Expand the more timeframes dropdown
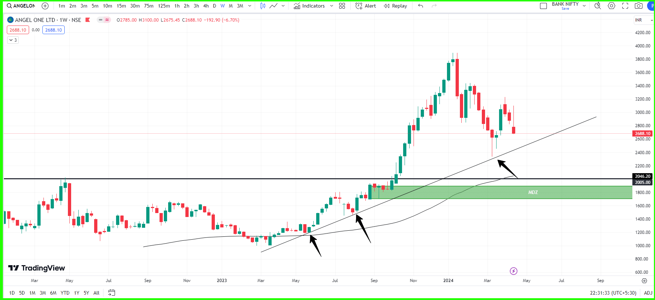Image resolution: width=655 pixels, height=300 pixels. (250, 6)
